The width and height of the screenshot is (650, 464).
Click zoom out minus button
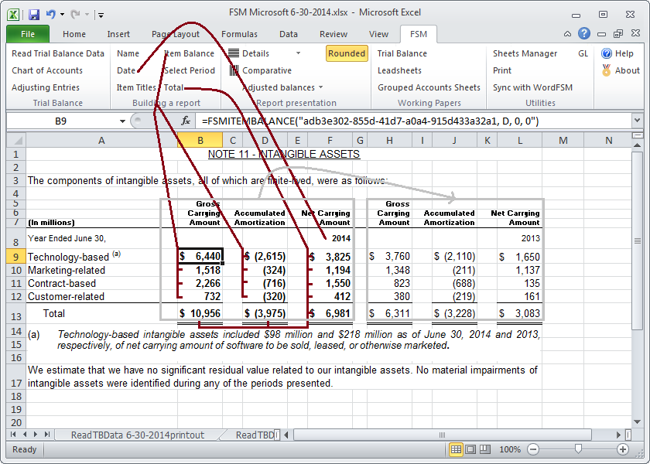click(x=533, y=449)
